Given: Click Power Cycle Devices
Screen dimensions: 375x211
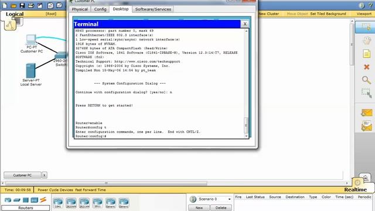Looking at the screenshot, I should point(55,190).
